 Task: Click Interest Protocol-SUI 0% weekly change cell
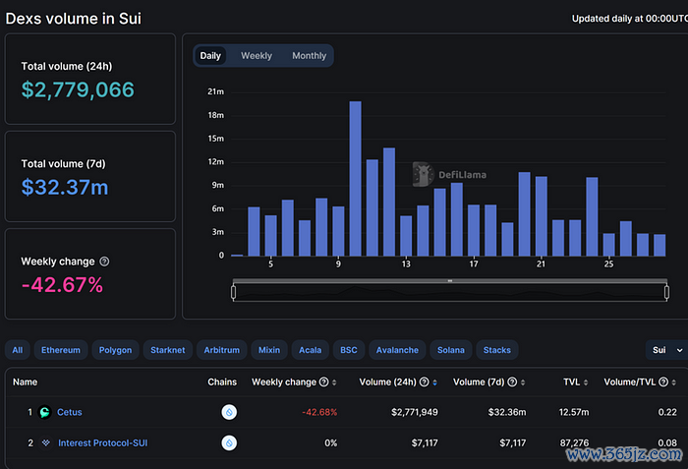pyautogui.click(x=331, y=442)
